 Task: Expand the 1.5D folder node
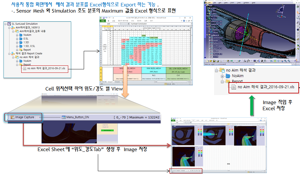pos(17,42)
